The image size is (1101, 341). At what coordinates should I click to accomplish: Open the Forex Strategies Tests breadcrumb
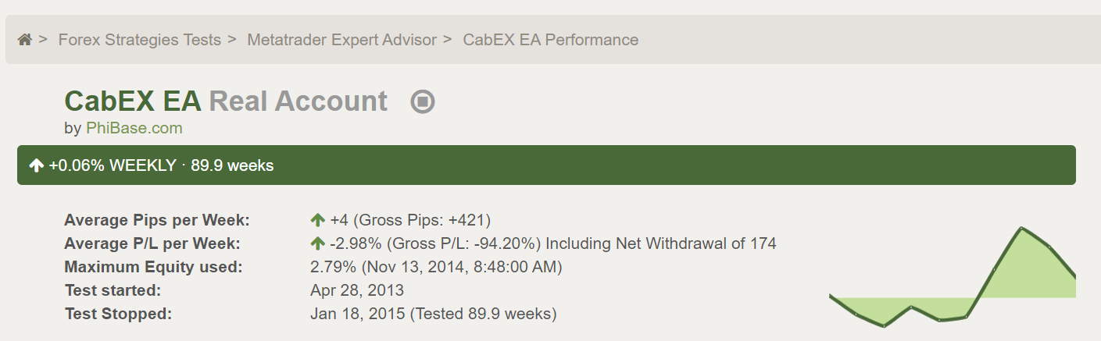140,40
